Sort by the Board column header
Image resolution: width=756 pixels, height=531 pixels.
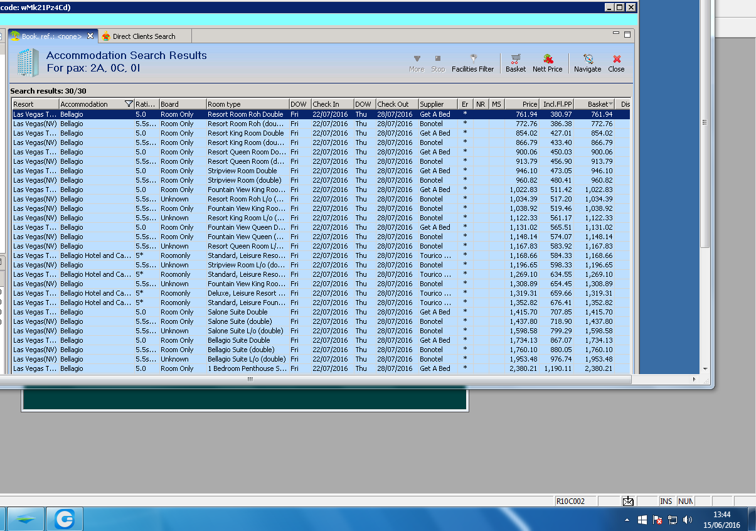(x=183, y=104)
